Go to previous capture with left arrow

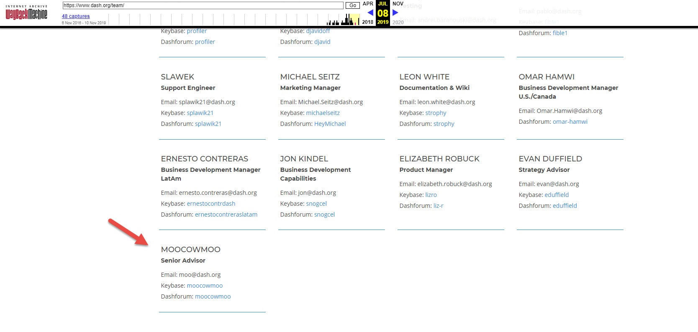click(x=370, y=13)
